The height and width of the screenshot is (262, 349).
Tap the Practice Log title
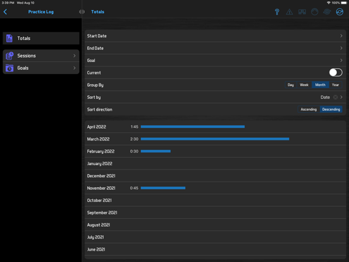pyautogui.click(x=41, y=12)
